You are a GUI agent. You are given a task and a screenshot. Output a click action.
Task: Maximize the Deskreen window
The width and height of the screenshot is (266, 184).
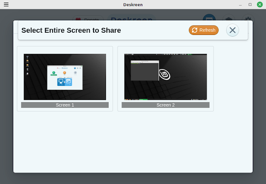[250, 4]
